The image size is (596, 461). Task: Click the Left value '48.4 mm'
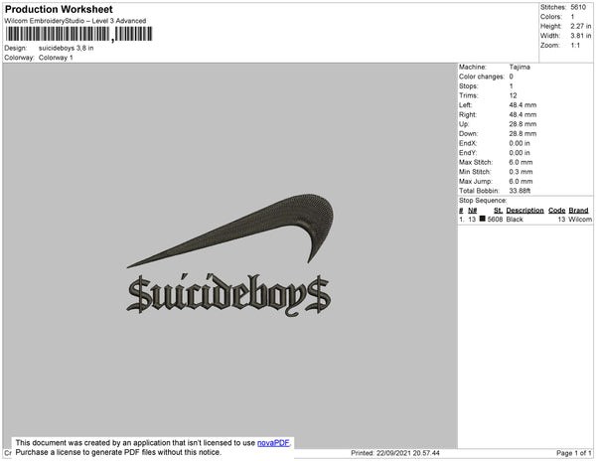click(x=522, y=105)
